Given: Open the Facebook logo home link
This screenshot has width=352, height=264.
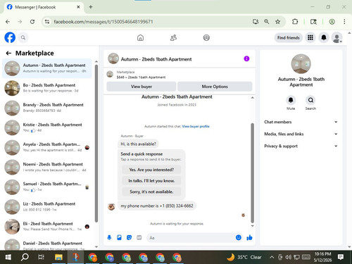Looking at the screenshot, I should (x=10, y=37).
